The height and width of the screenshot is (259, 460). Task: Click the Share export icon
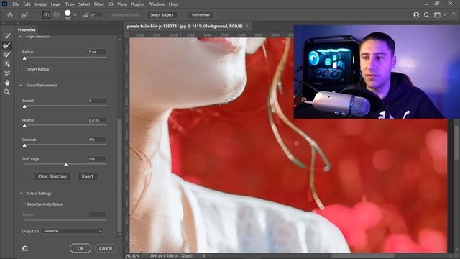pos(454,14)
